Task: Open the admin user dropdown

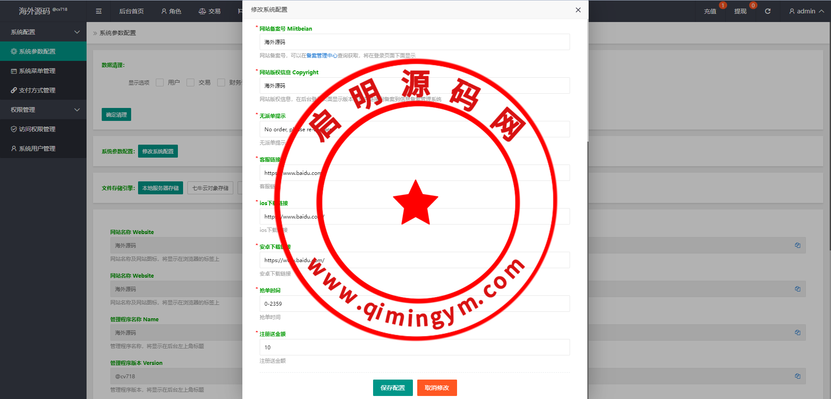Action: click(x=806, y=11)
